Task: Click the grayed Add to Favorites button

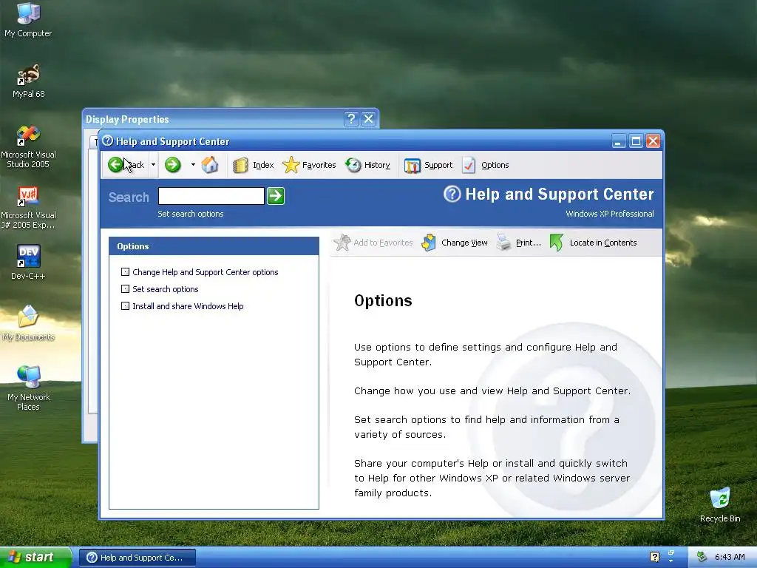Action: pyautogui.click(x=373, y=243)
